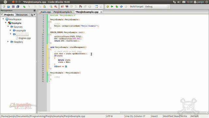Click the Open file toolbar icon
This screenshot has width=209, height=118.
point(8,7)
